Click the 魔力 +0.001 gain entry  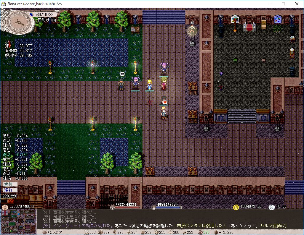tap(15, 159)
